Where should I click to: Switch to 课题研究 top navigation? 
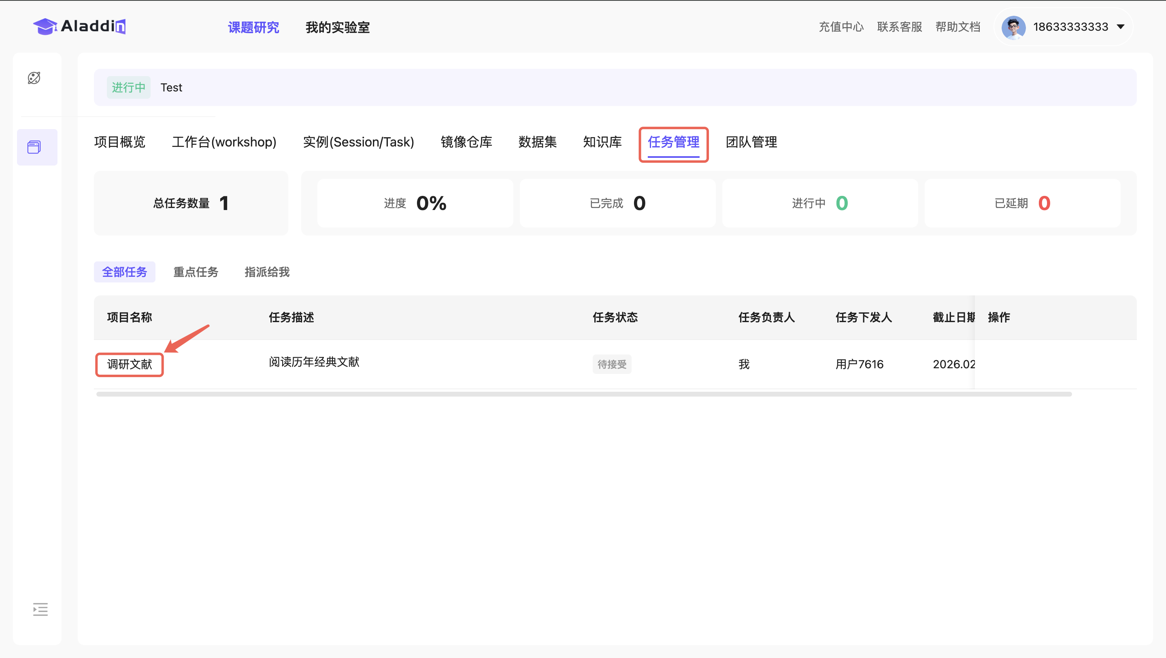pyautogui.click(x=253, y=28)
